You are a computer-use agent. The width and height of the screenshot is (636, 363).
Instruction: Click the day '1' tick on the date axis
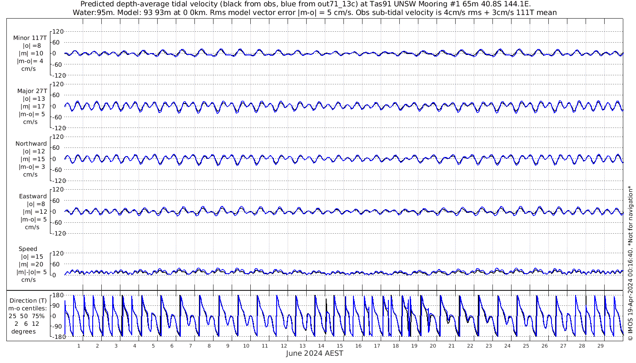79,346
